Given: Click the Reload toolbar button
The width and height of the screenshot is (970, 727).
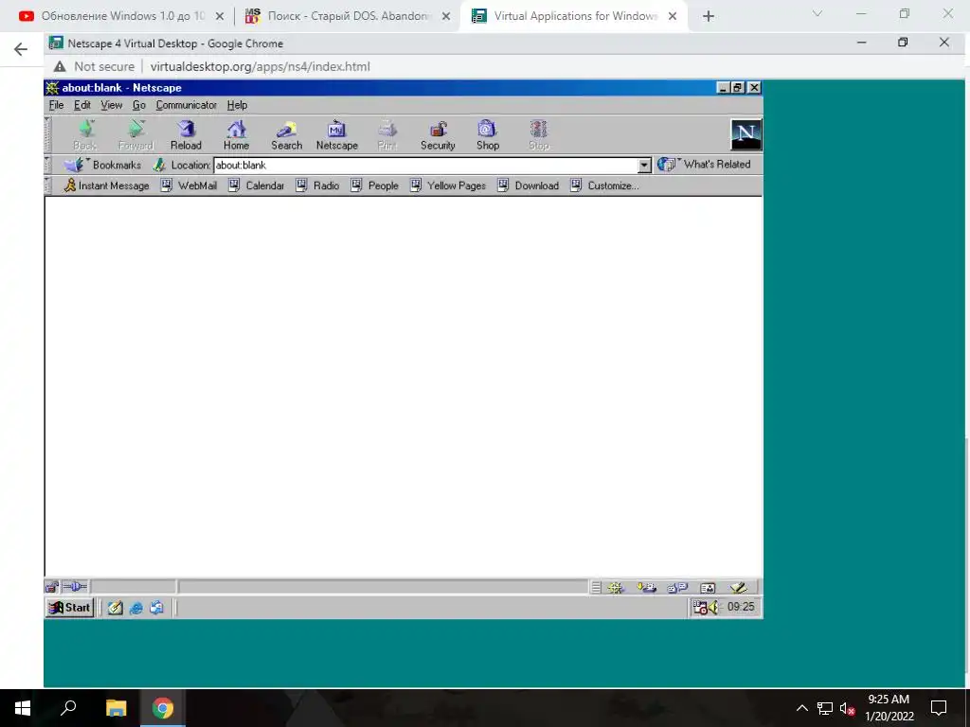Looking at the screenshot, I should click(186, 134).
